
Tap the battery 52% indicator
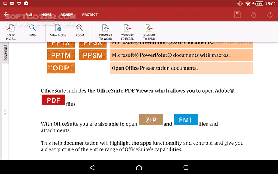click(x=259, y=4)
